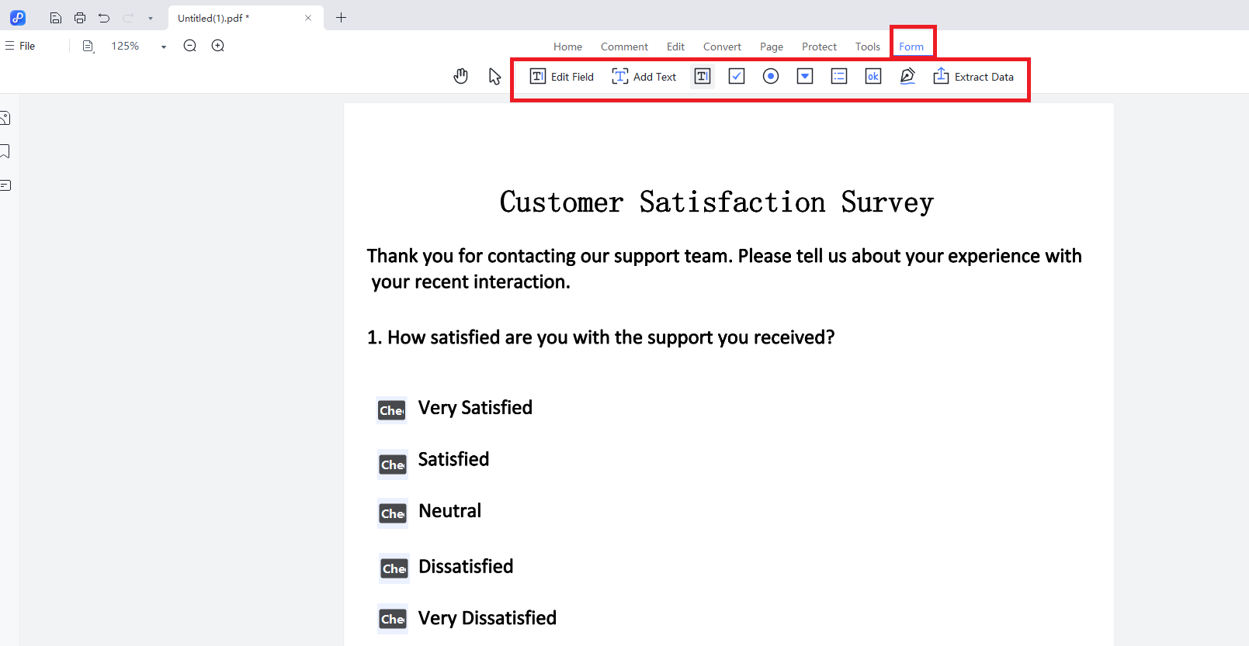Click the 'Very Dissatisfied' option label

(487, 618)
